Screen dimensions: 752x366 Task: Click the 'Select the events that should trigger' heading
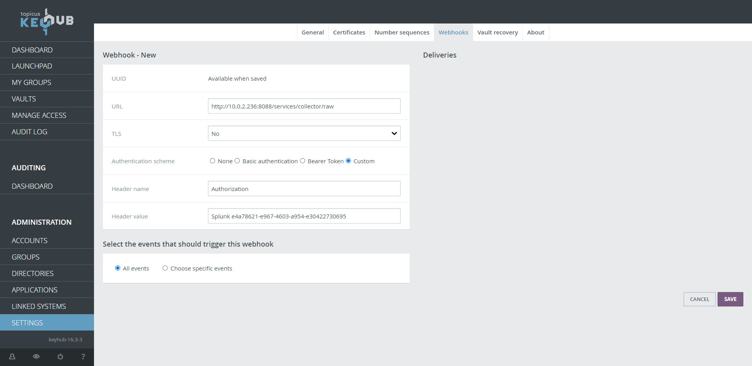(188, 244)
